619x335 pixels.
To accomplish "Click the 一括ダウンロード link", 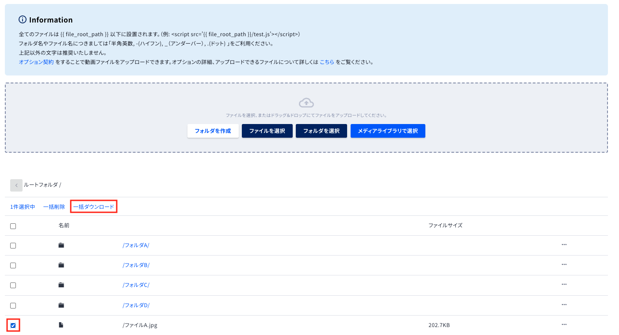I will click(94, 207).
